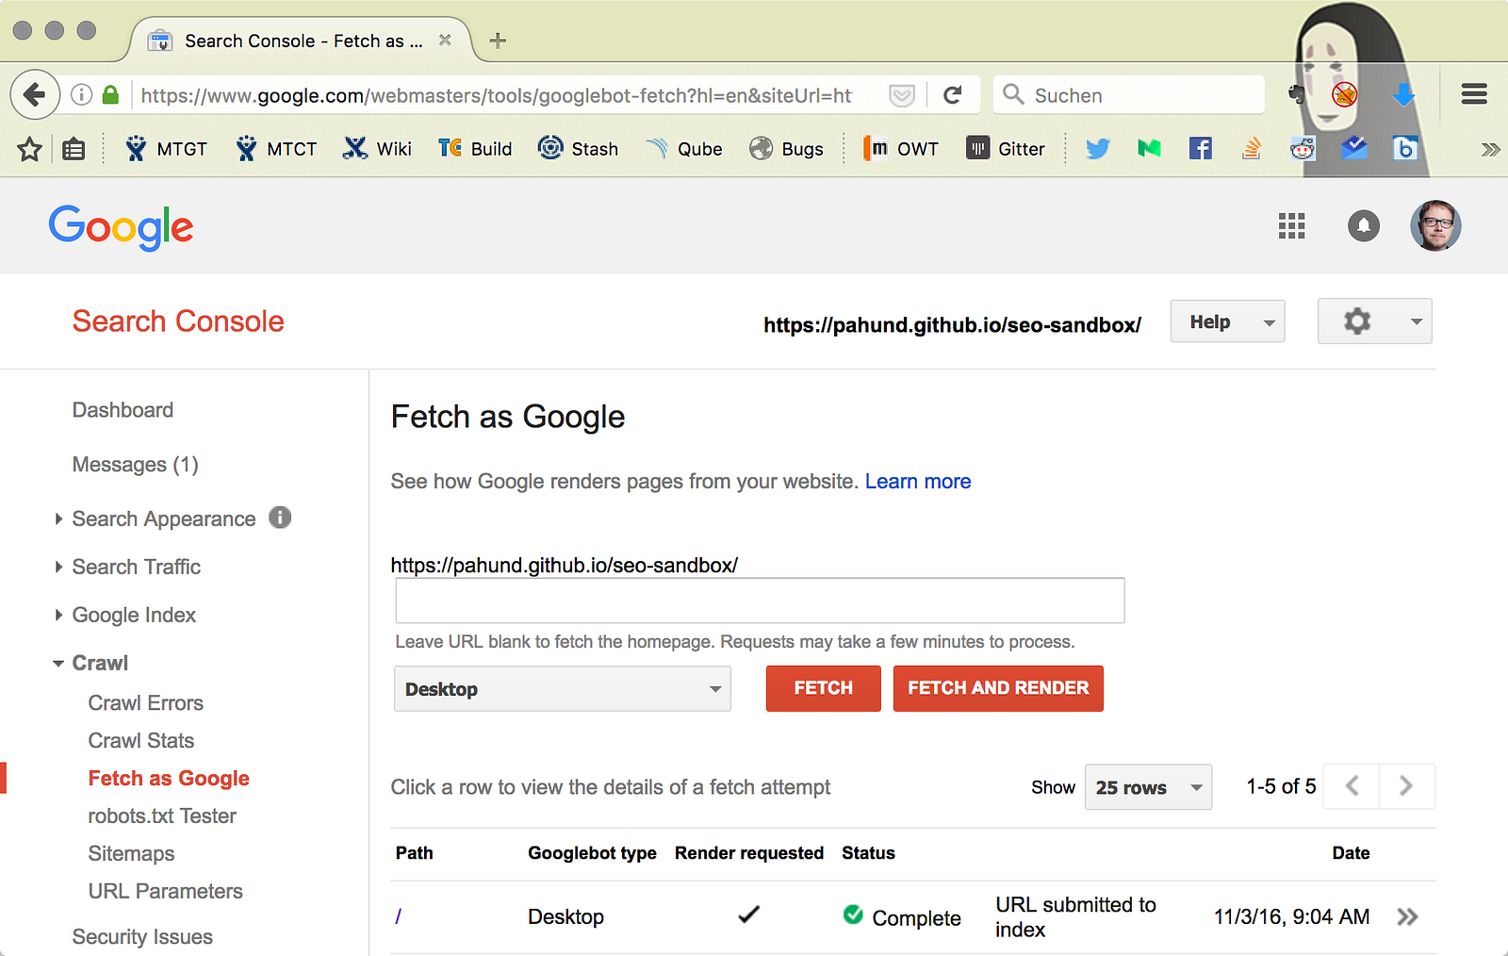Open the Help dropdown
1508x956 pixels.
(x=1227, y=321)
